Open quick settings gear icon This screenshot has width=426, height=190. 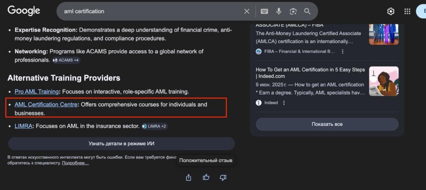pyautogui.click(x=391, y=11)
